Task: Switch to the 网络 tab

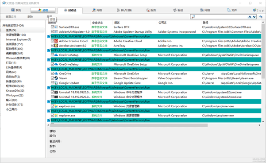Action: 205,10
